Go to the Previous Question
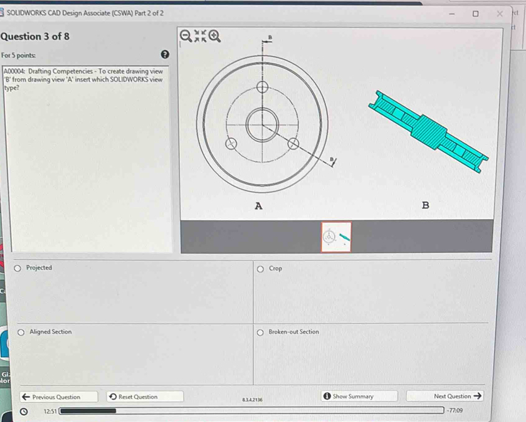 (x=59, y=397)
